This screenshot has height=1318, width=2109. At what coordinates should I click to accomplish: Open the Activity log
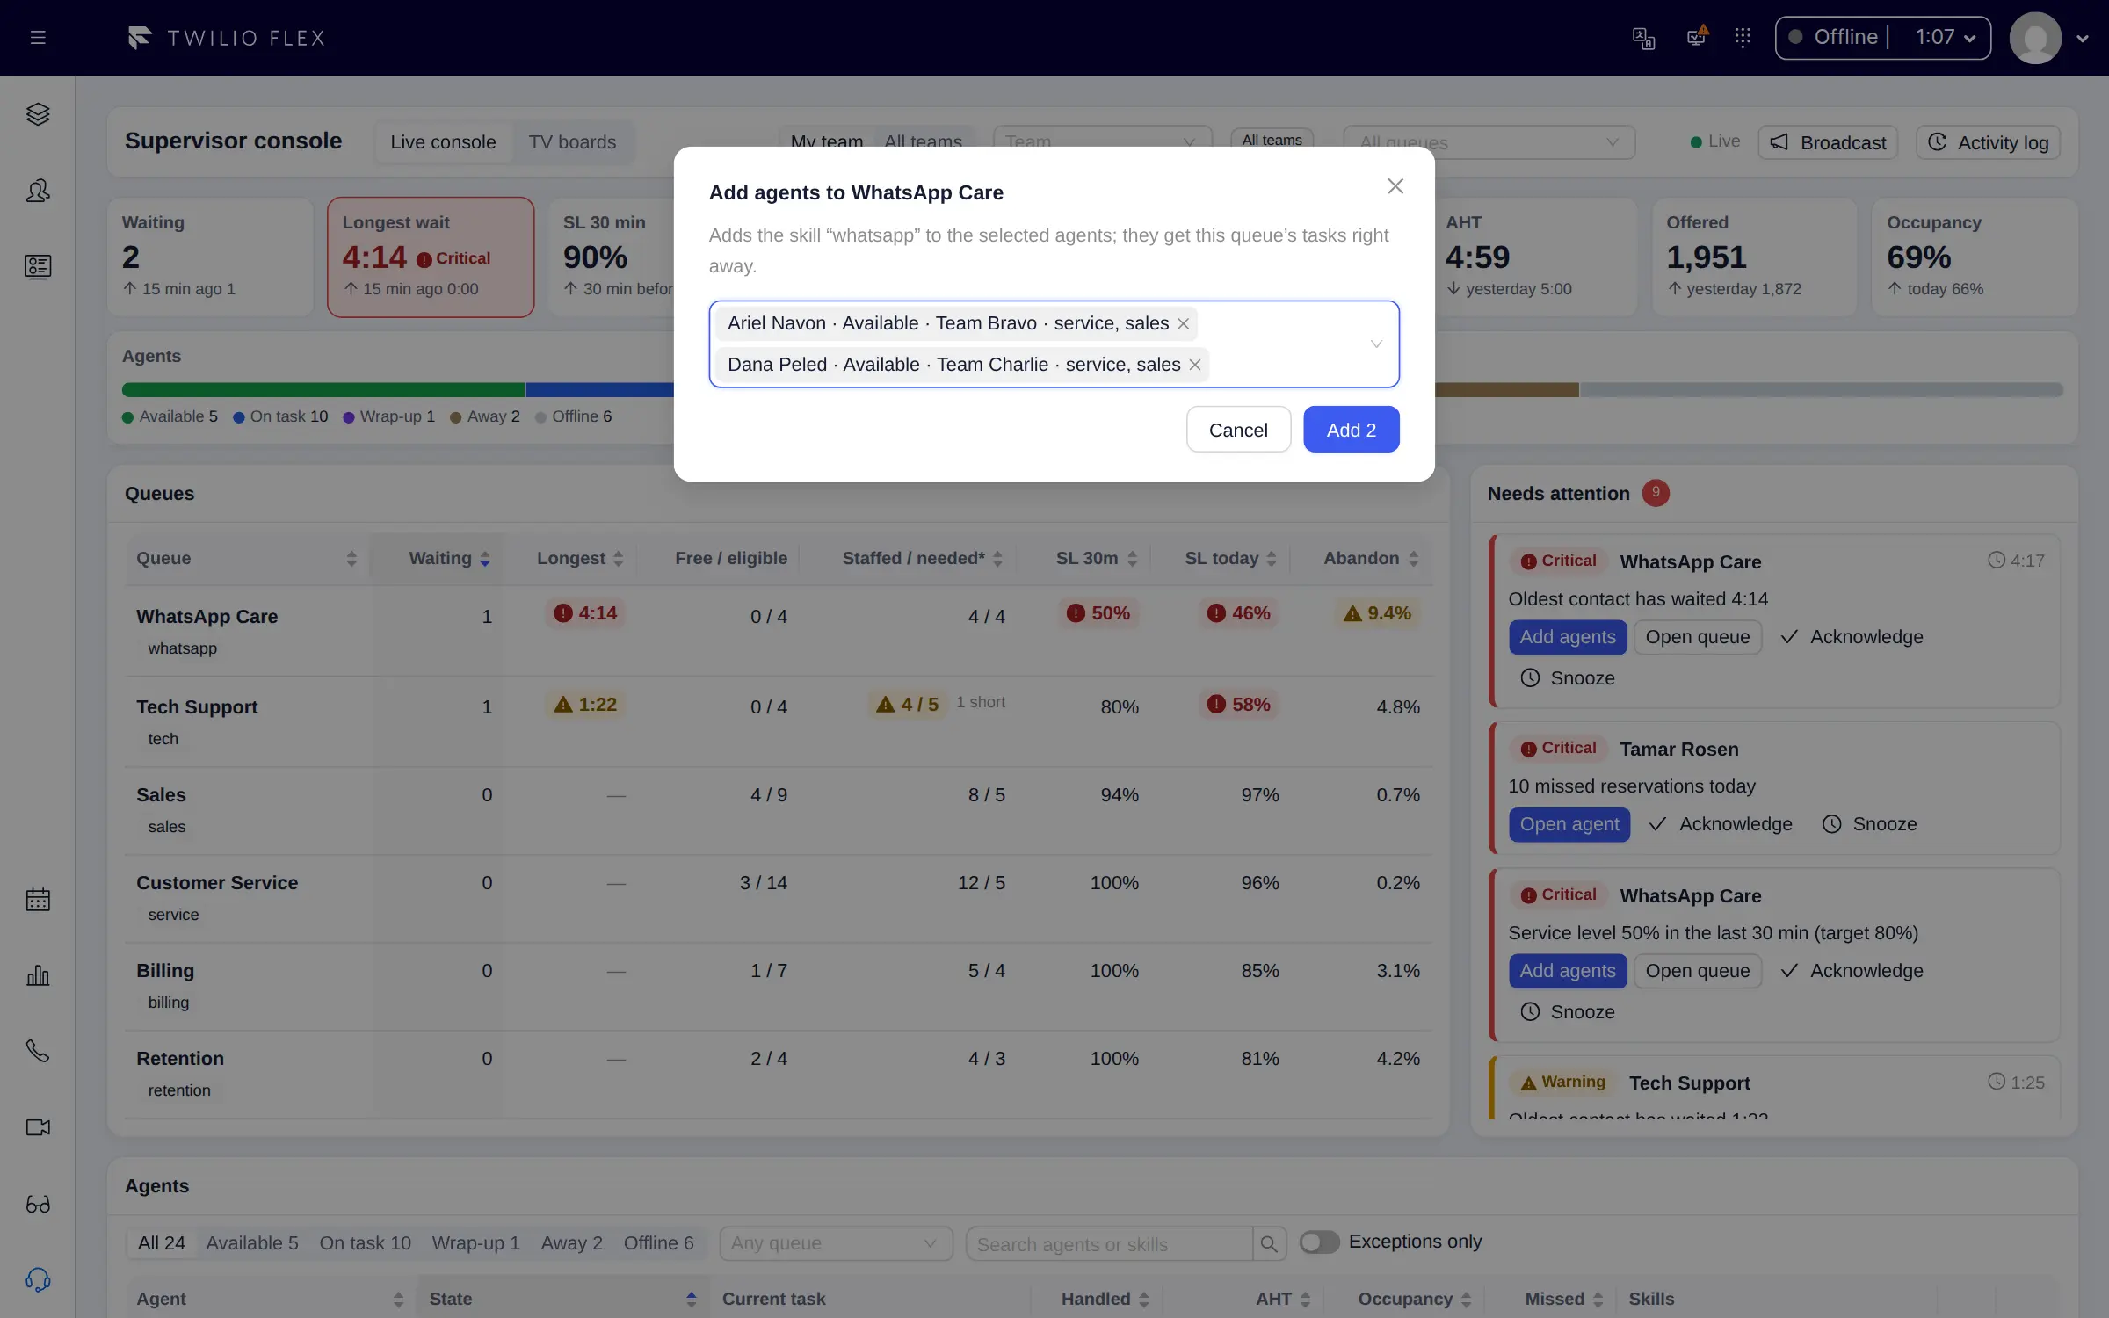tap(1989, 142)
